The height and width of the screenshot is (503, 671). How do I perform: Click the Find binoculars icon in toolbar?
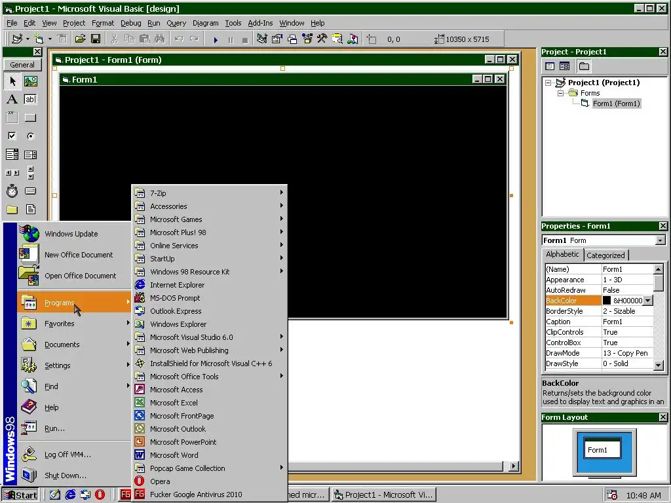(160, 39)
